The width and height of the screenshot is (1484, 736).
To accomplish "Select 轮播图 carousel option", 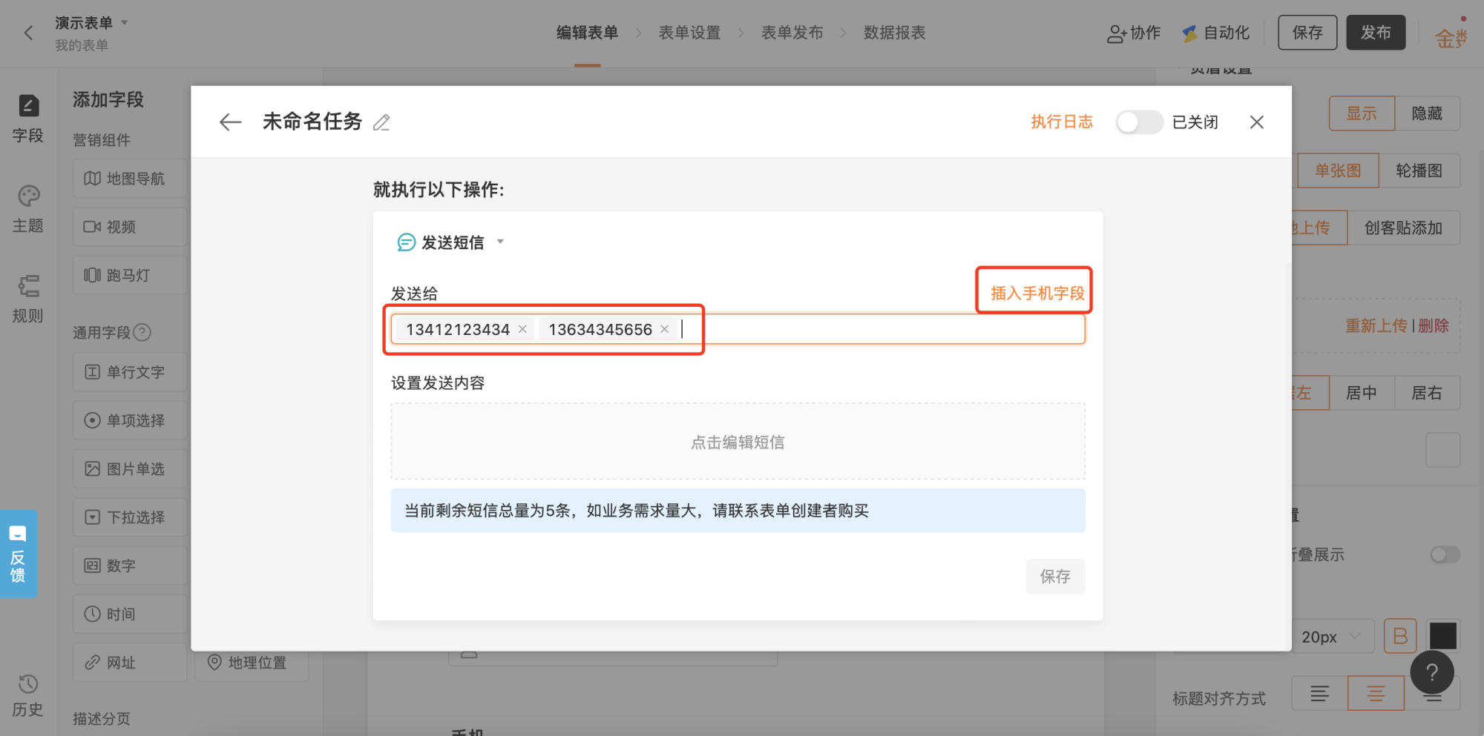I will click(1419, 170).
